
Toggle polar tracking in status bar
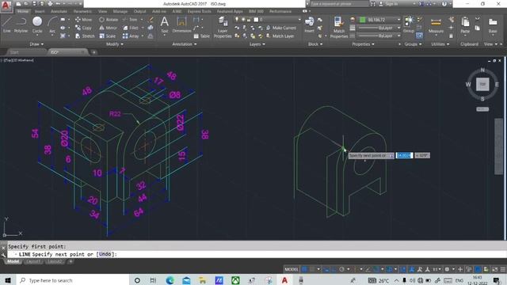click(341, 269)
